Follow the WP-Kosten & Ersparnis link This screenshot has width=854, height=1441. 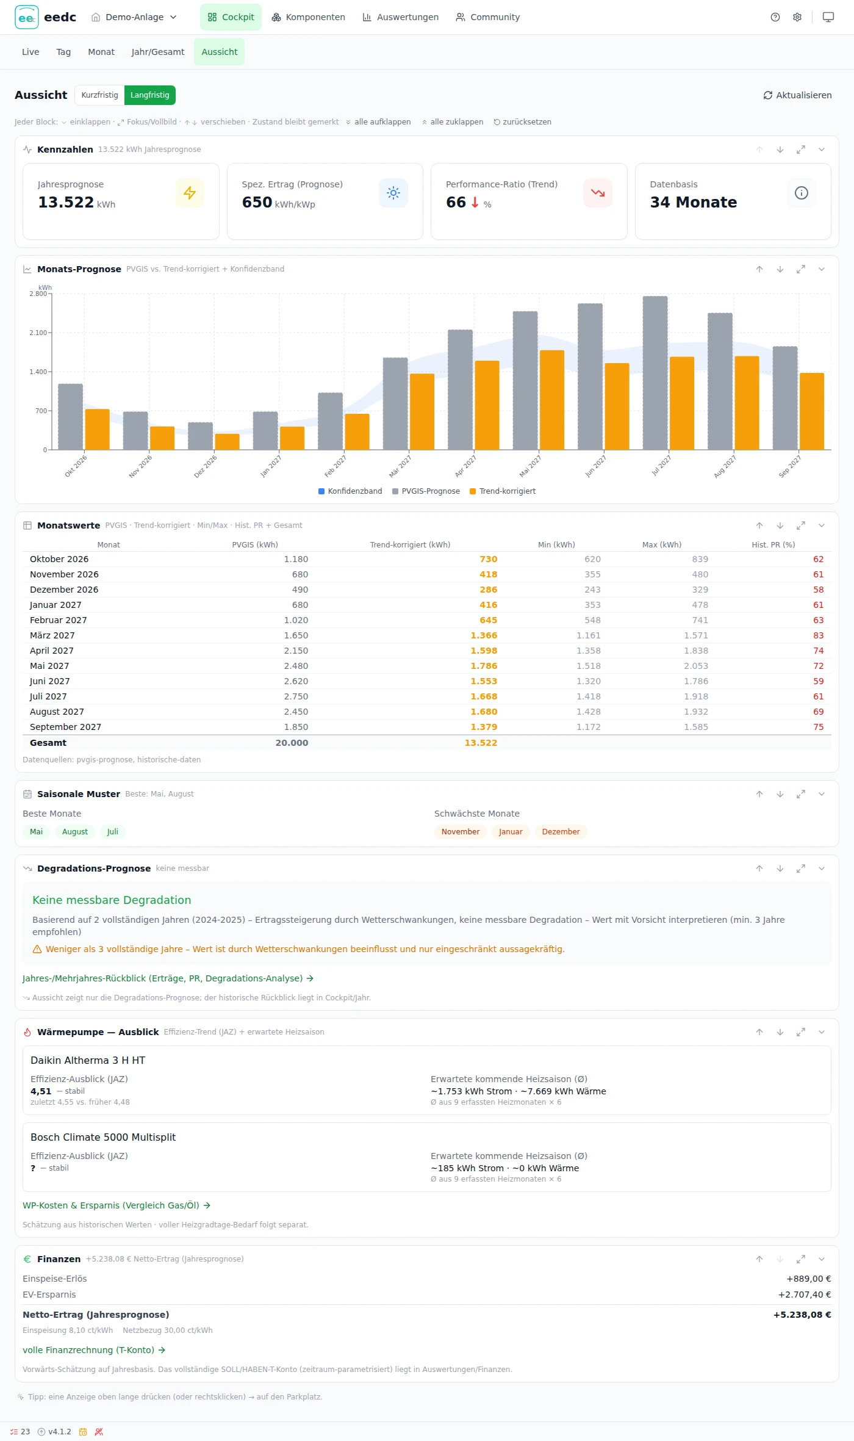pyautogui.click(x=117, y=1205)
